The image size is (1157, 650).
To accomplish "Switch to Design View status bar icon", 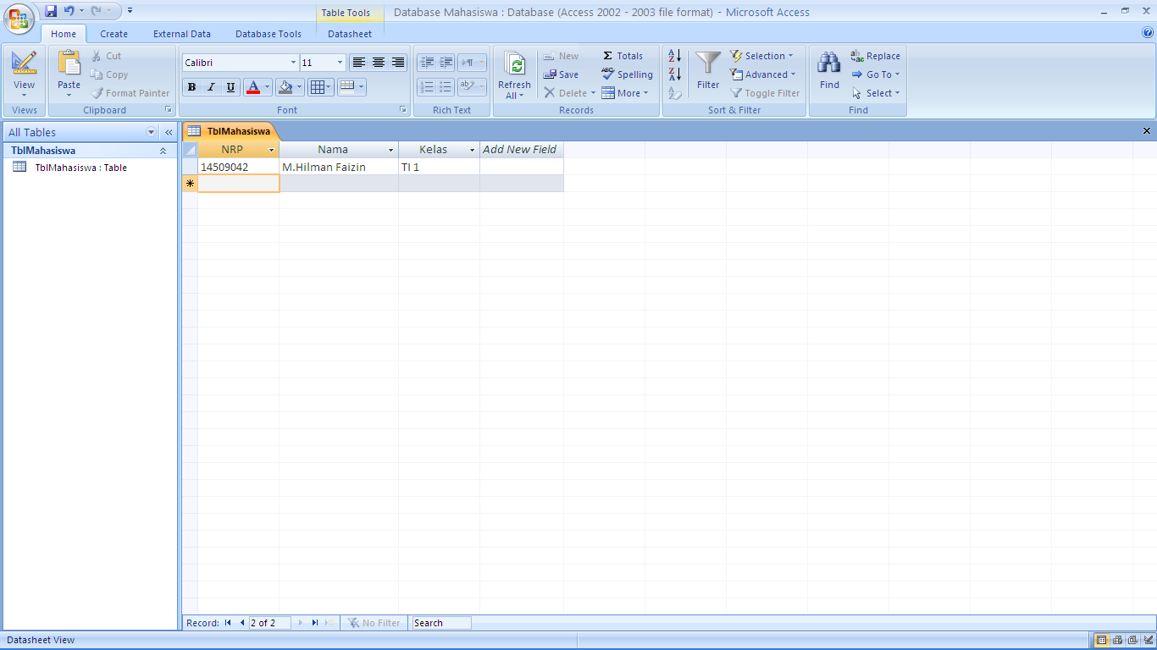I will tap(1148, 640).
